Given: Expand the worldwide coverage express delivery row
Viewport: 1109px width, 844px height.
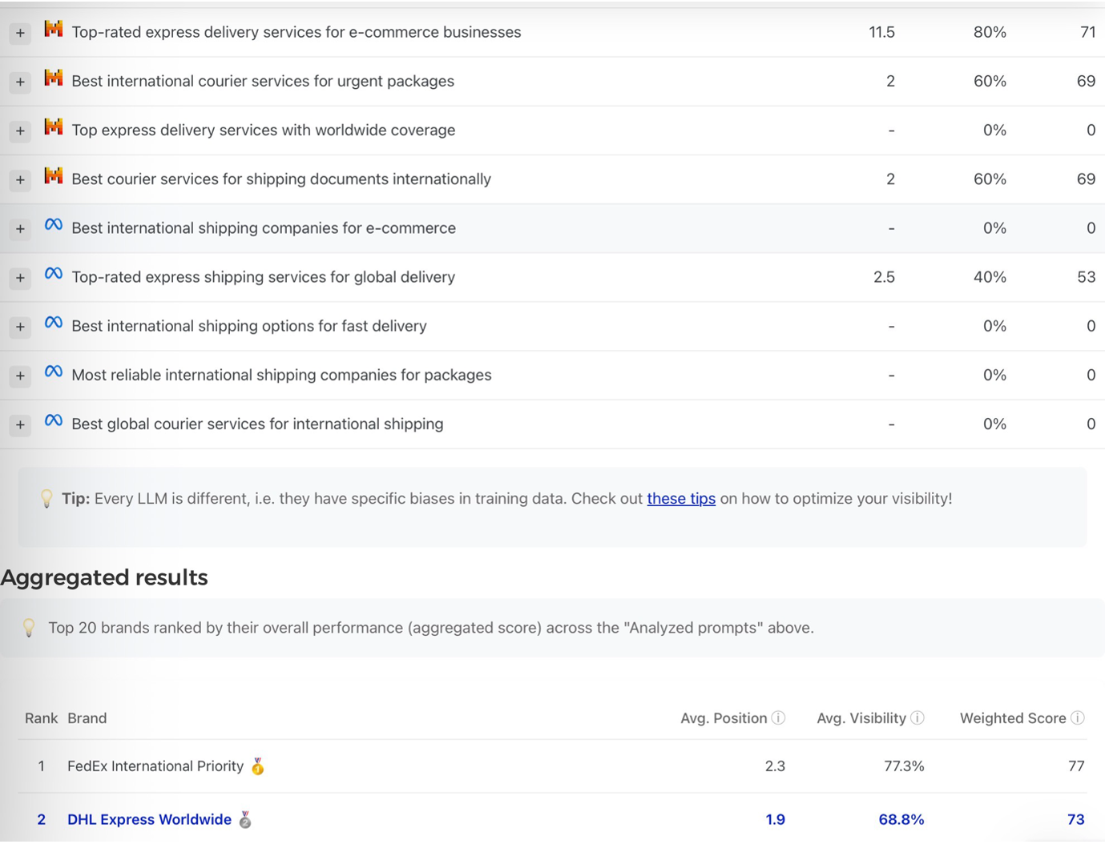Looking at the screenshot, I should (x=20, y=131).
